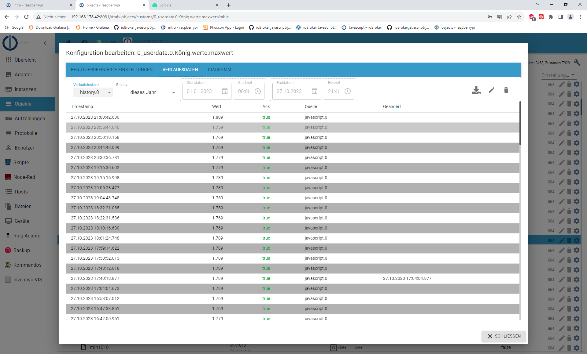Click the Startdatum 01.01.2023 field

click(207, 91)
